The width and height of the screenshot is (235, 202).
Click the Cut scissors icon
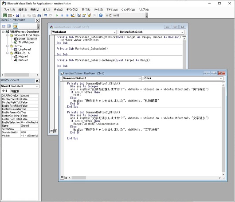click(23, 15)
